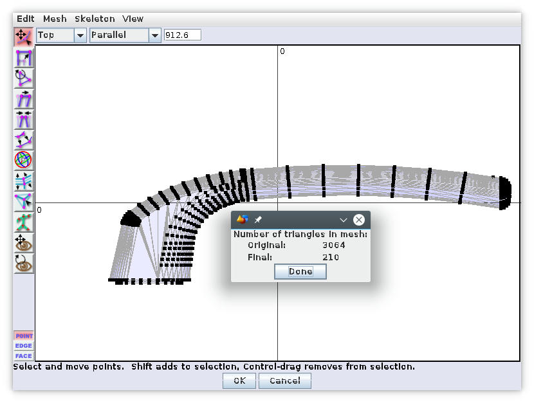Close the triangle count dialog

[x=358, y=220]
